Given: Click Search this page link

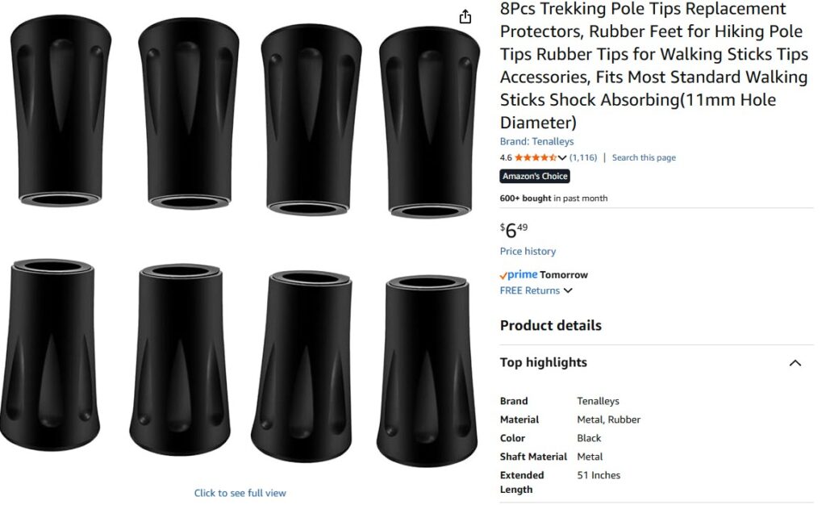Looking at the screenshot, I should click(643, 157).
